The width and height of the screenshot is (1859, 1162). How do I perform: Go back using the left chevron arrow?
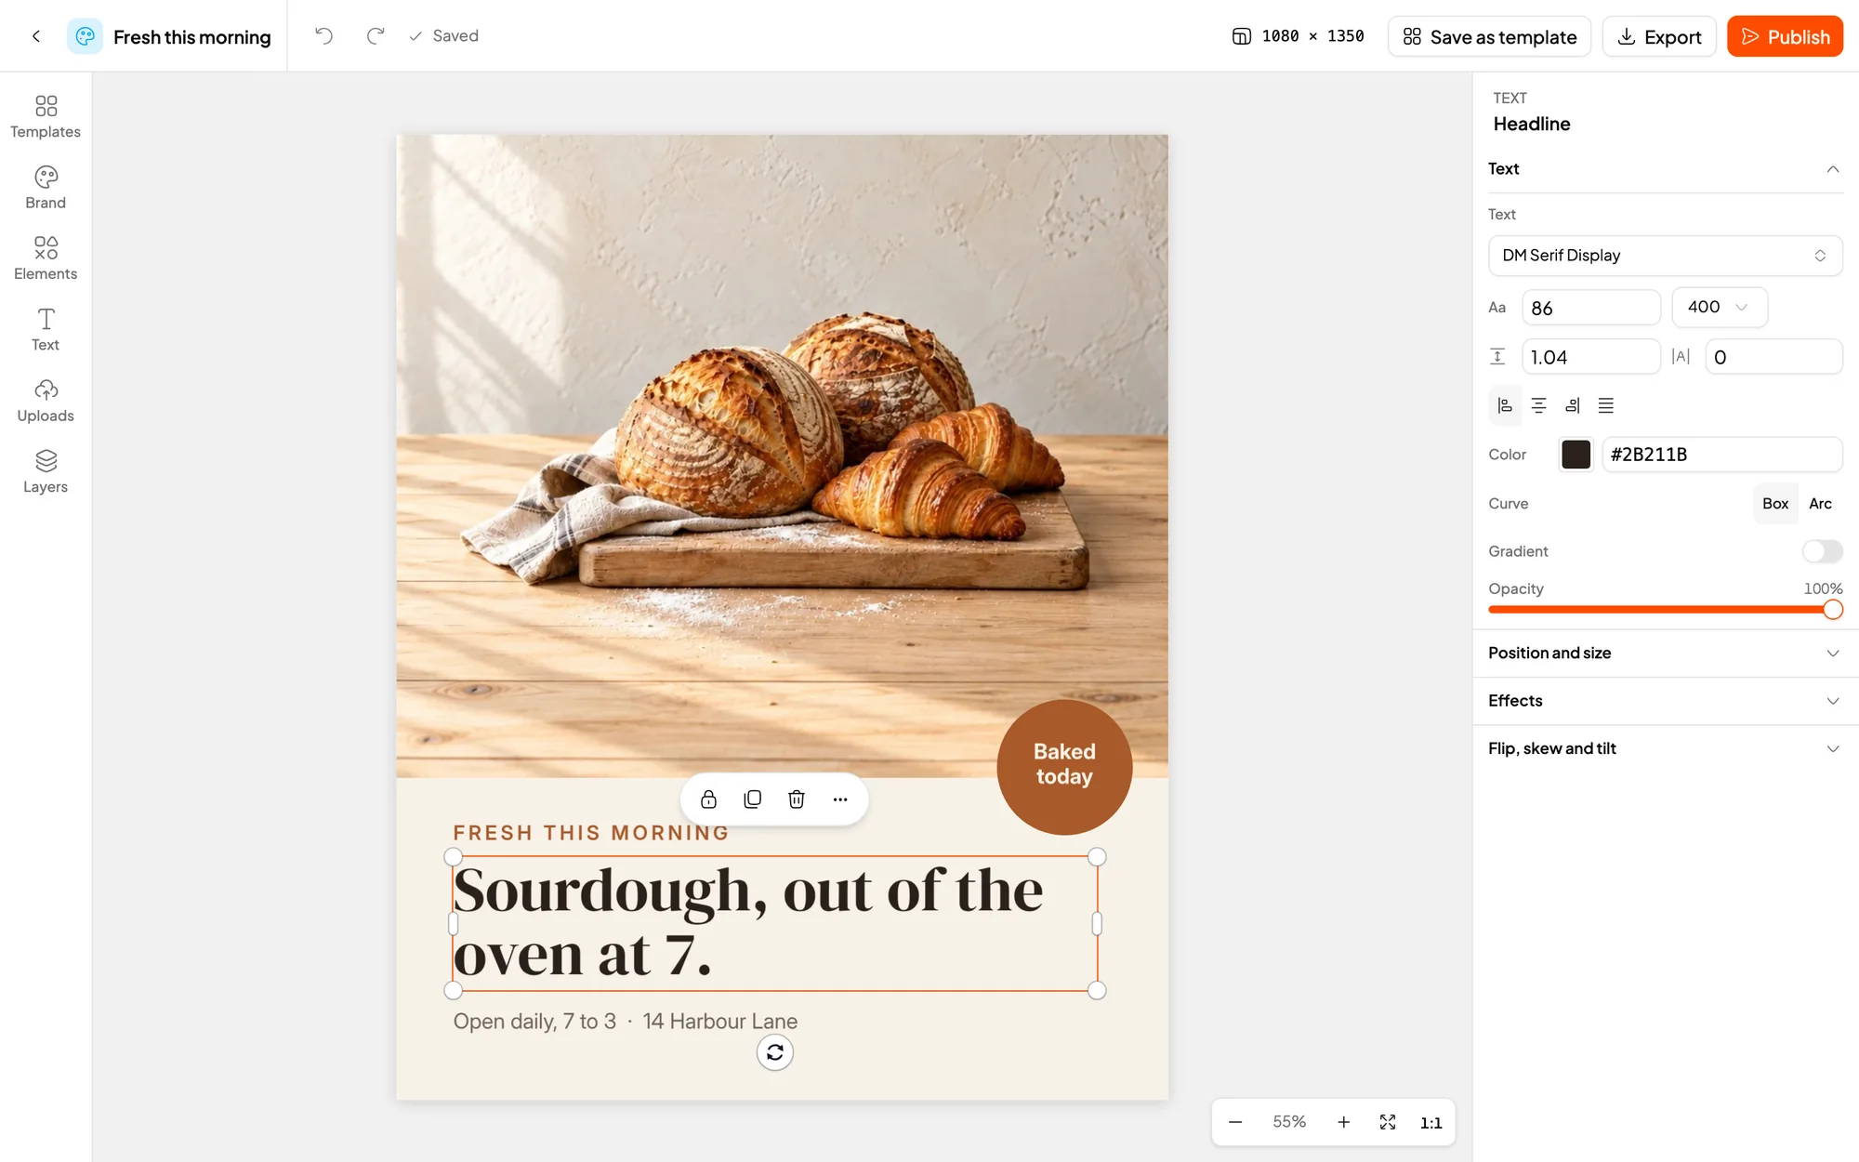pyautogui.click(x=36, y=36)
